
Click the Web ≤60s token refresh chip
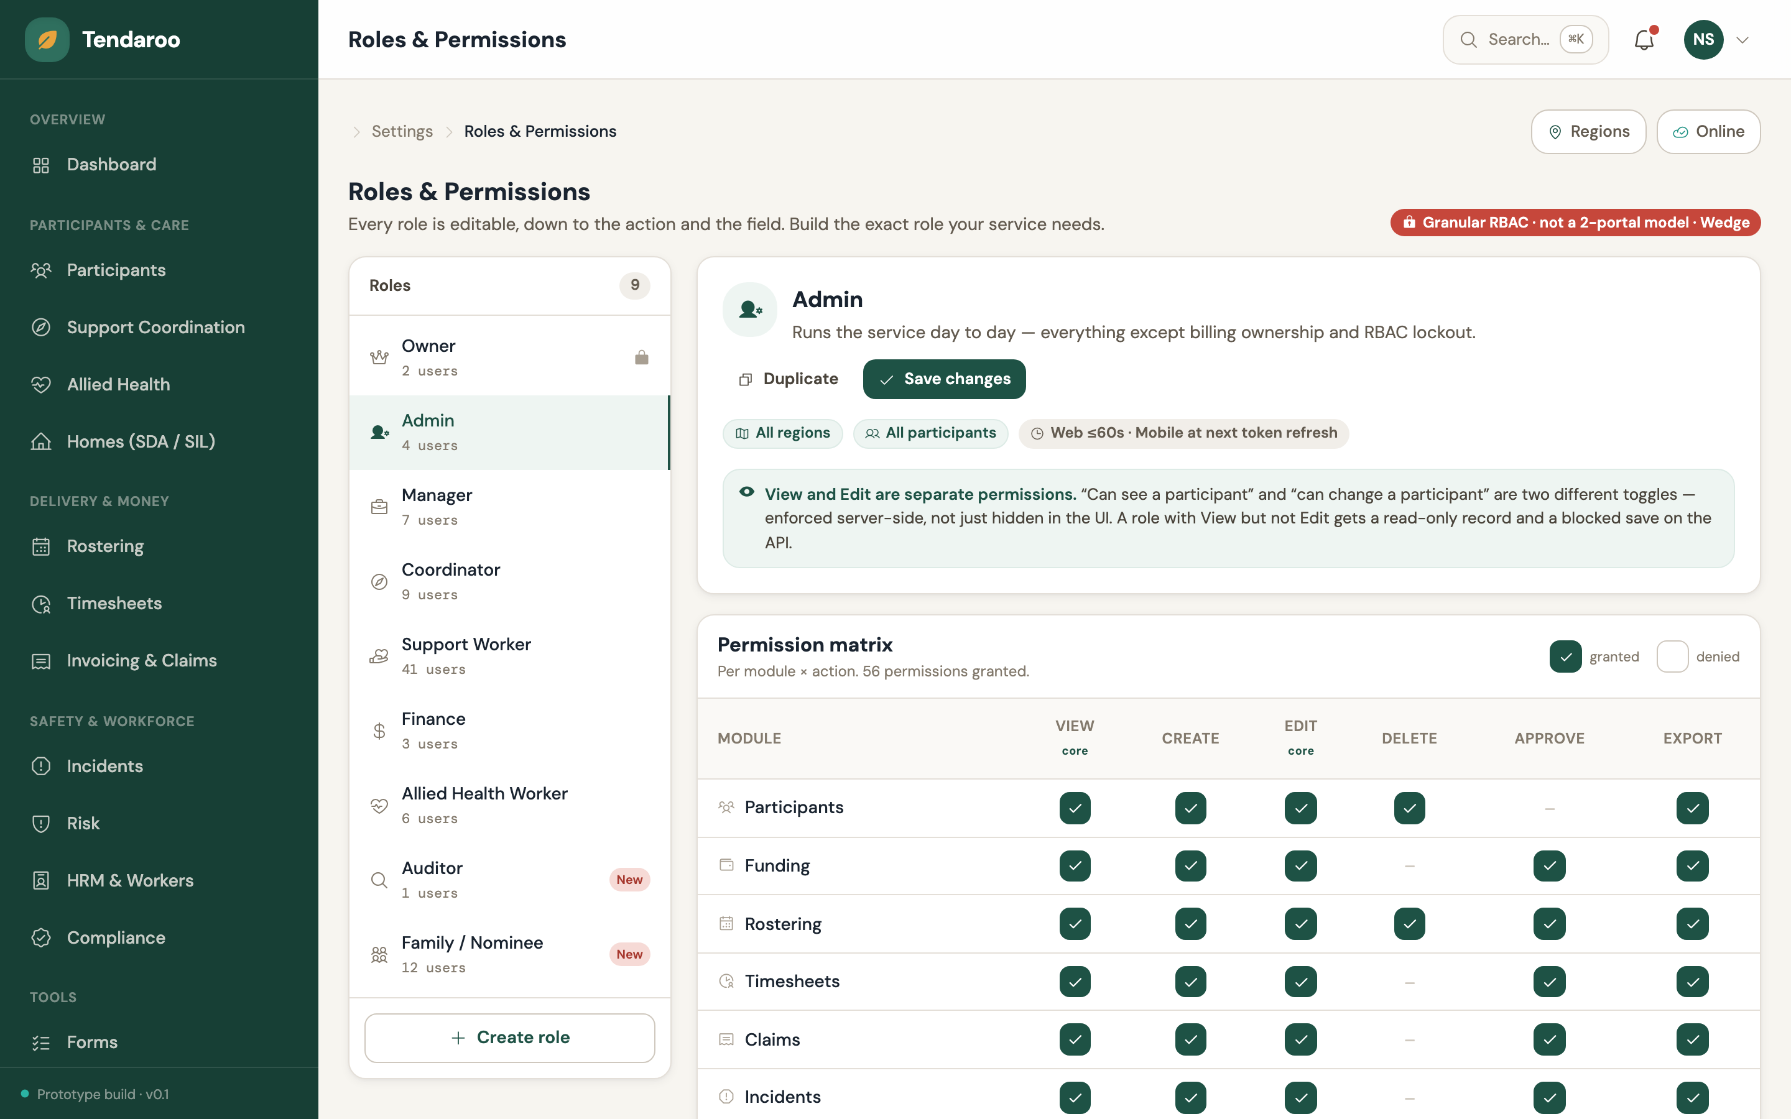[x=1183, y=433]
